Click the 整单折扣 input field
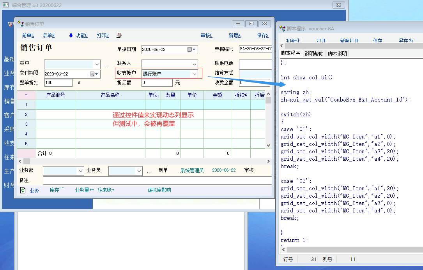 click(58, 83)
